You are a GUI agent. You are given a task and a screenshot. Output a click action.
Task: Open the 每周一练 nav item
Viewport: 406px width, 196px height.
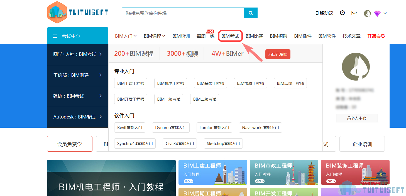tap(206, 36)
